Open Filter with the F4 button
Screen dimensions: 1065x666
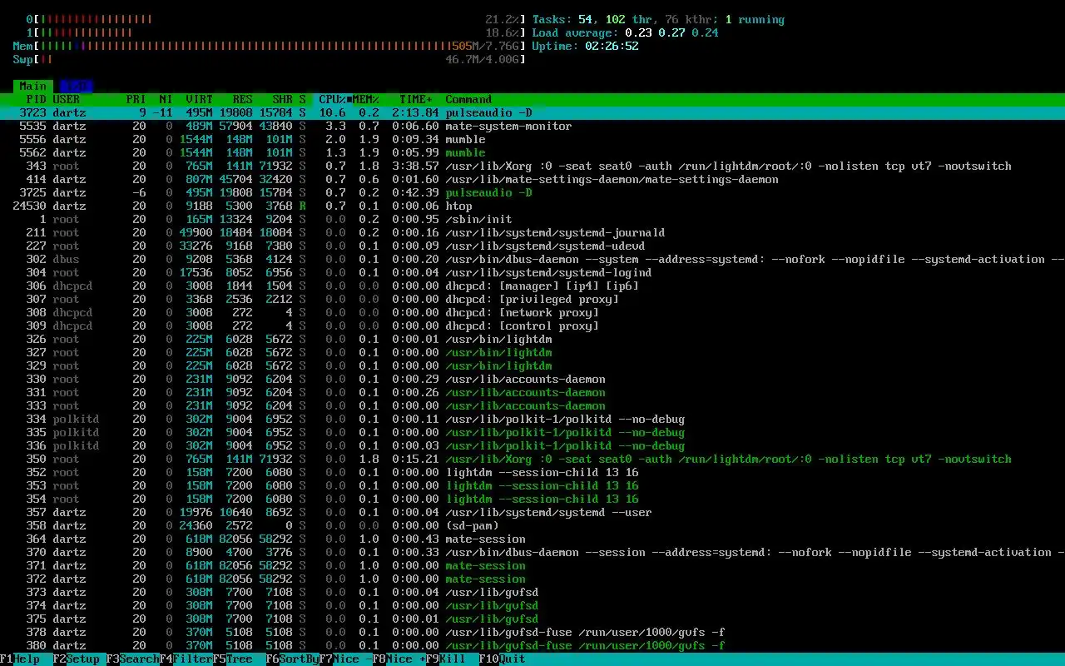pyautogui.click(x=186, y=659)
